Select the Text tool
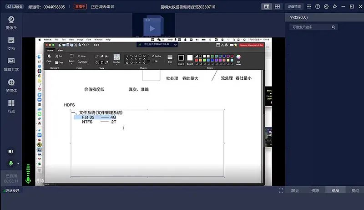 [101, 62]
